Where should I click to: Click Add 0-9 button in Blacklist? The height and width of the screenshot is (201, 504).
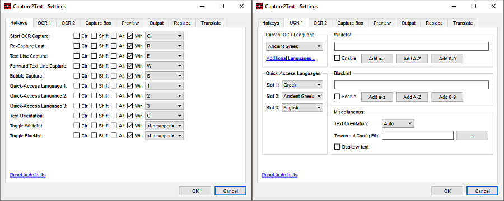click(447, 97)
